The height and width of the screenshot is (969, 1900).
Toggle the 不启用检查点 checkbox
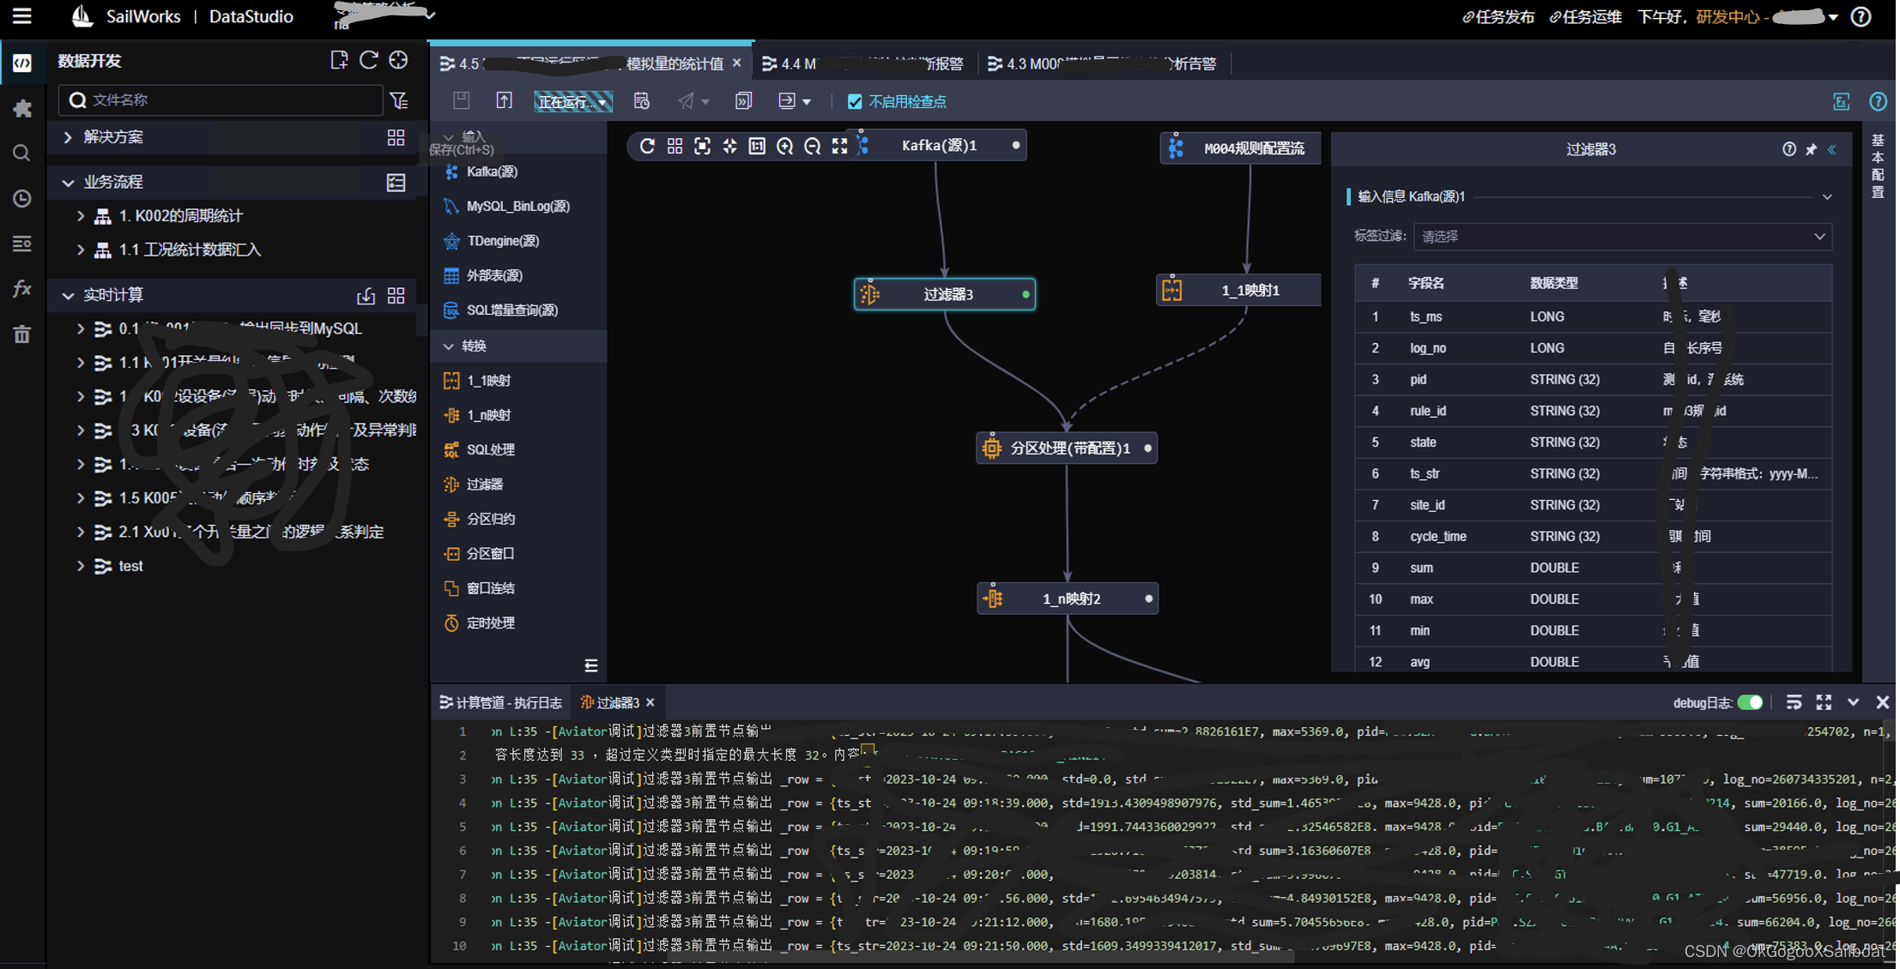(855, 101)
